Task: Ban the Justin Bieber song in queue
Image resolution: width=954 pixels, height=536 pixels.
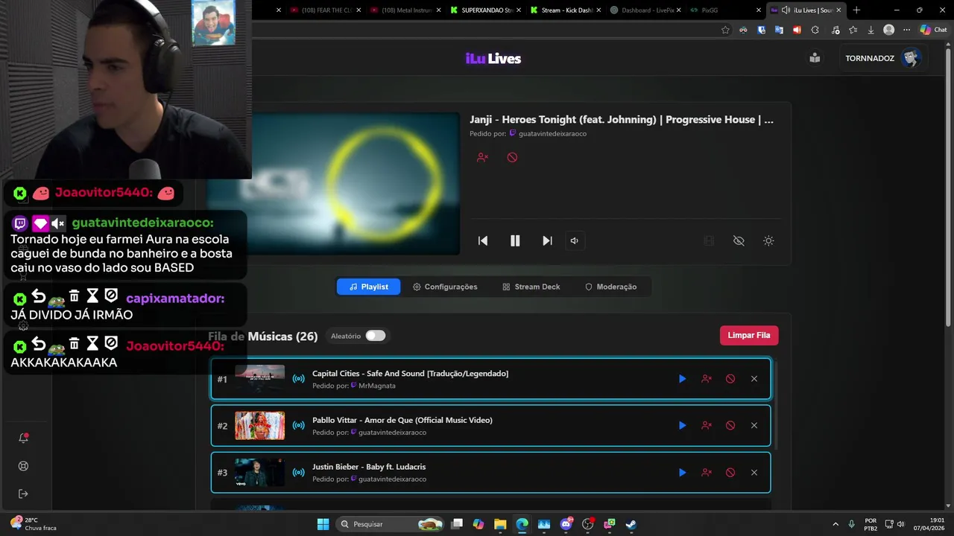Action: pos(730,473)
